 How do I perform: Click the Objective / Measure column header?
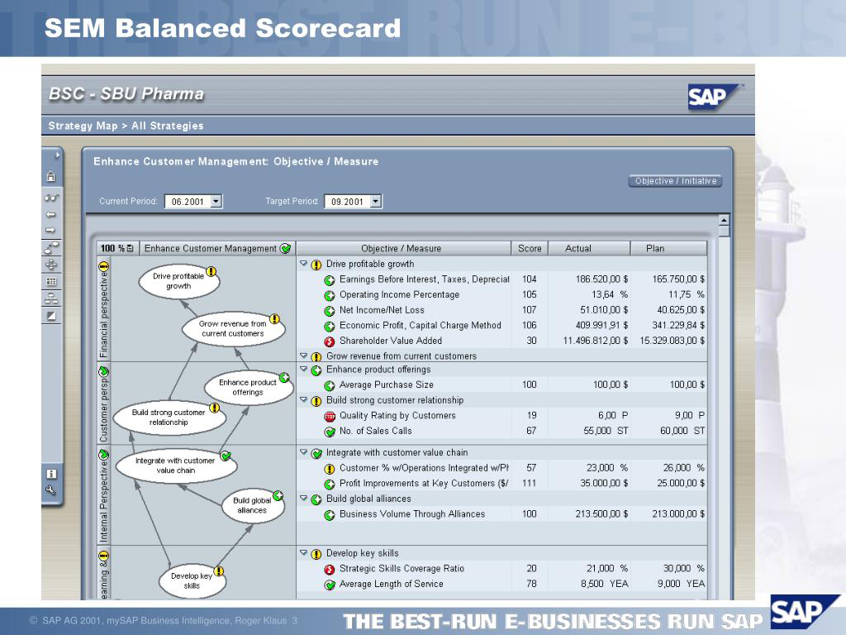(403, 248)
